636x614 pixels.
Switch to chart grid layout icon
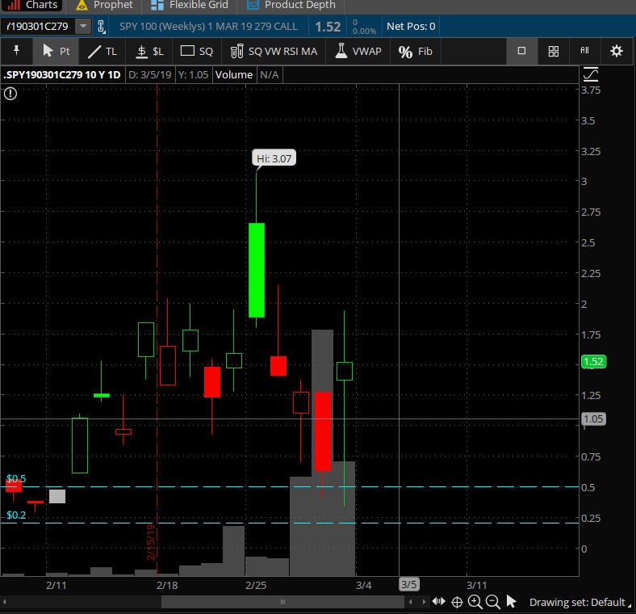pyautogui.click(x=553, y=51)
